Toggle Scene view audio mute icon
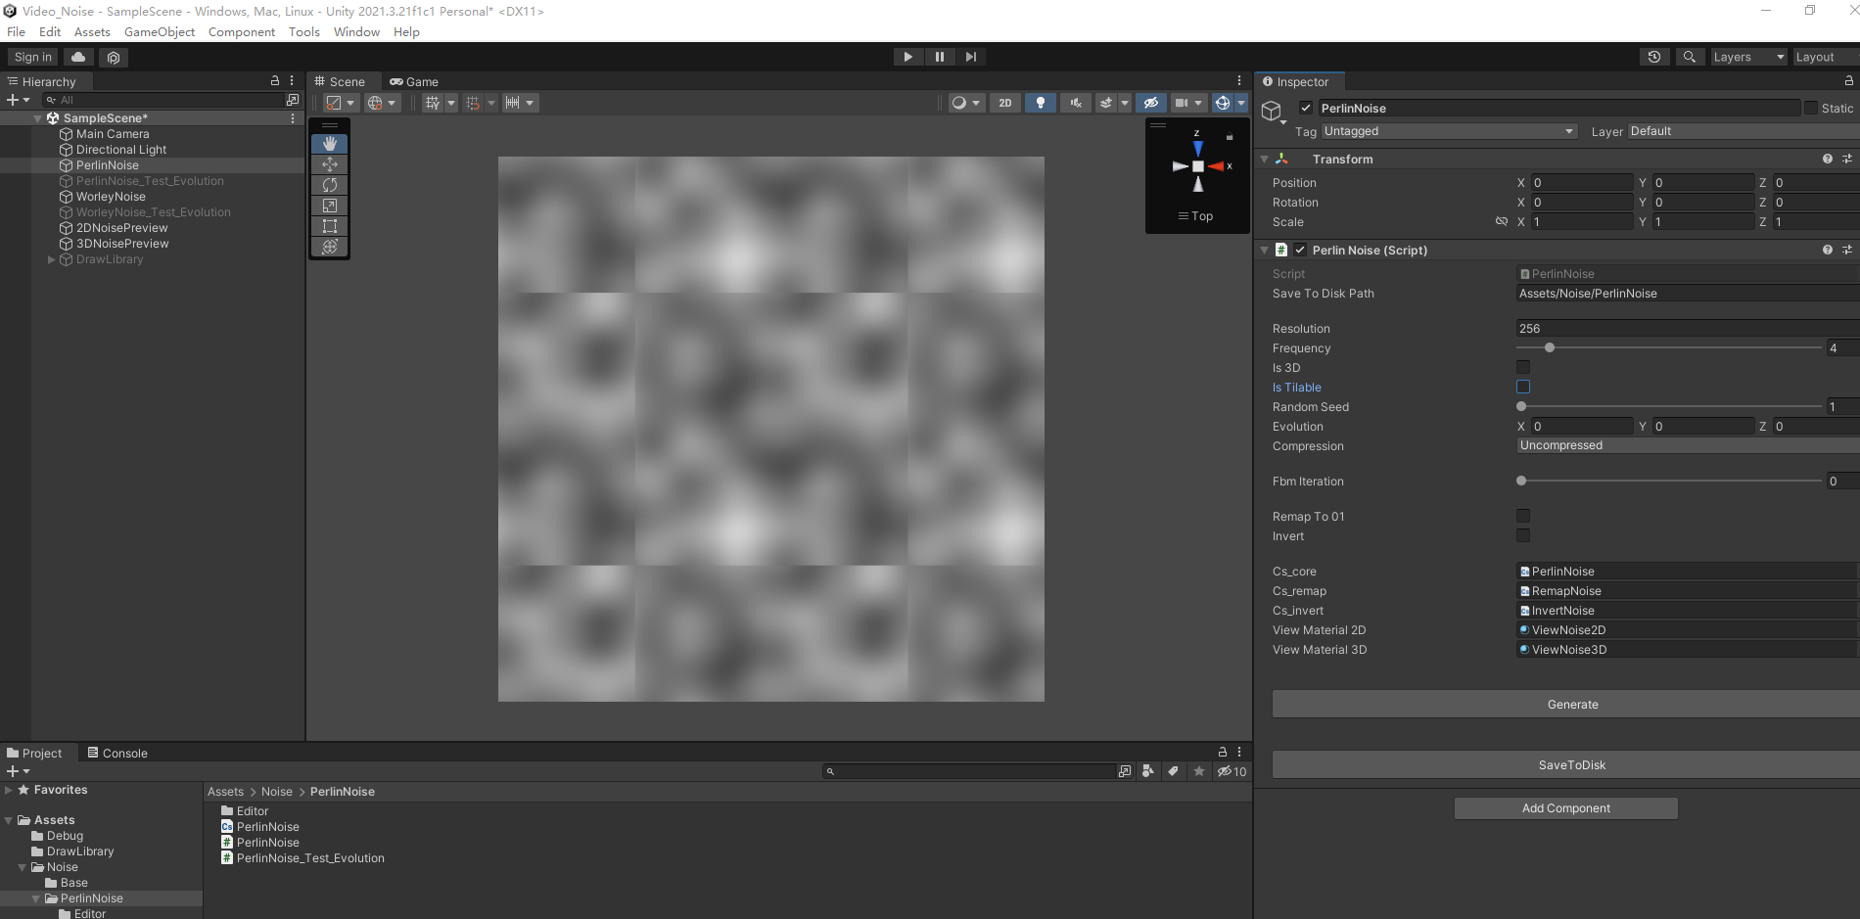 (x=1075, y=103)
